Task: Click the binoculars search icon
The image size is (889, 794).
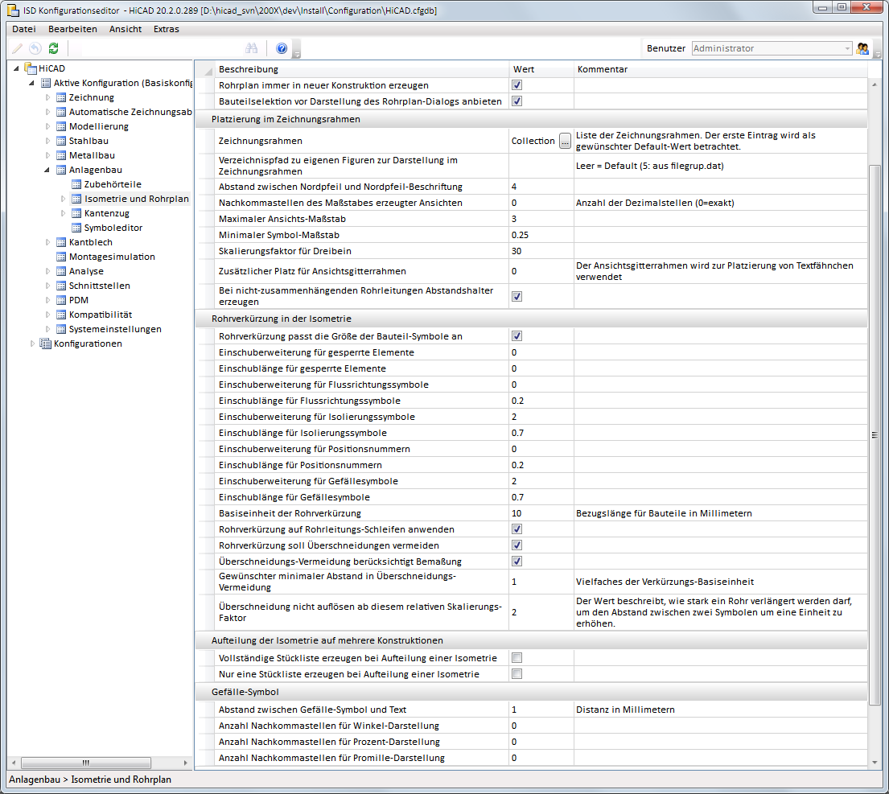Action: pos(251,48)
